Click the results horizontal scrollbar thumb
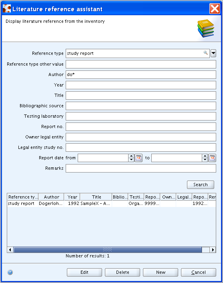223x283 pixels. point(108,250)
